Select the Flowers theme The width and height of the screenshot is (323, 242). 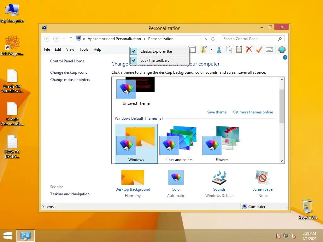pyautogui.click(x=222, y=144)
